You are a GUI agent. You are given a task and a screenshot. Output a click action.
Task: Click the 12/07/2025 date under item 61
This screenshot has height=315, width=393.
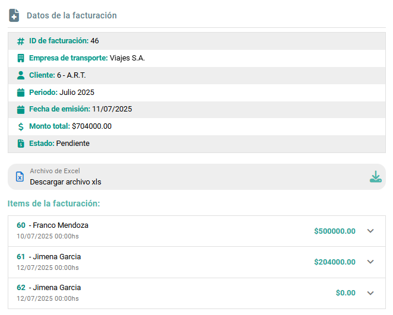47,268
